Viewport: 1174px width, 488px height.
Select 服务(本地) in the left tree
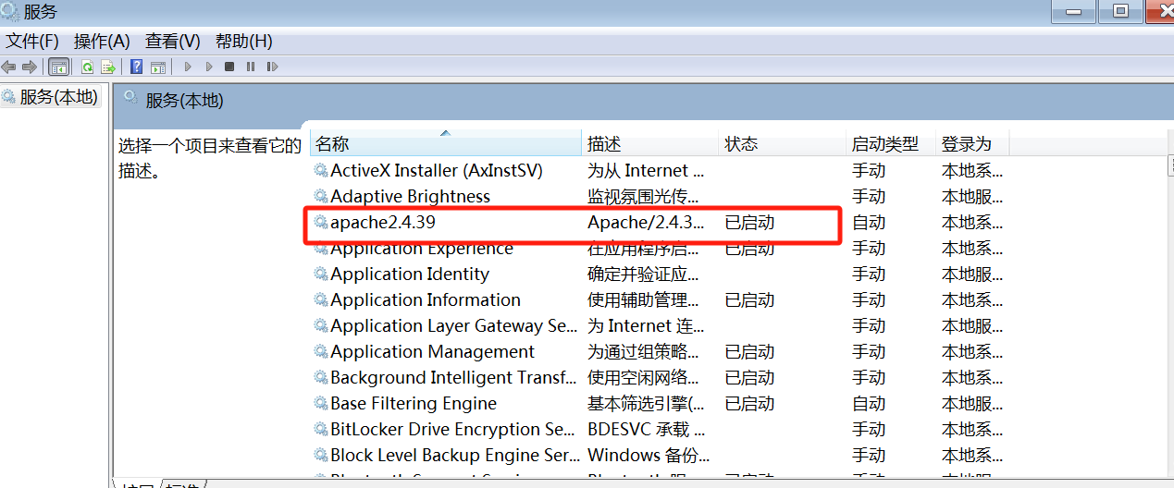58,96
